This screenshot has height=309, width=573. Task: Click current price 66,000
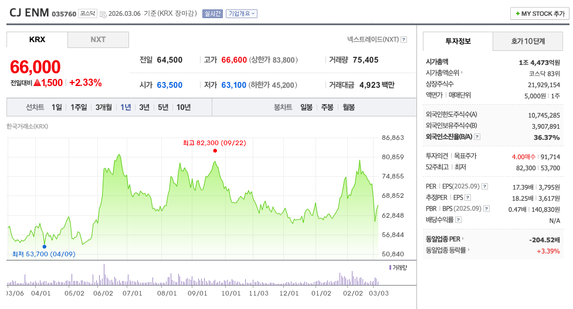click(x=35, y=67)
